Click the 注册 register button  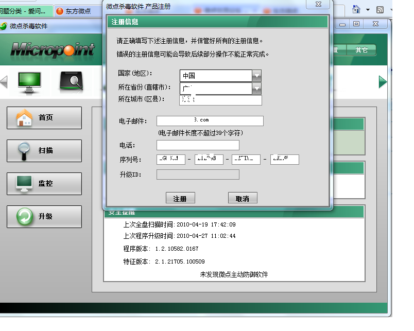tap(180, 198)
